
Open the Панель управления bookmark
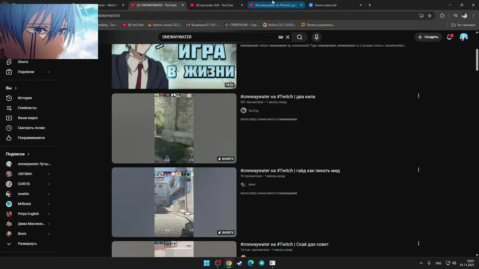[x=318, y=25]
